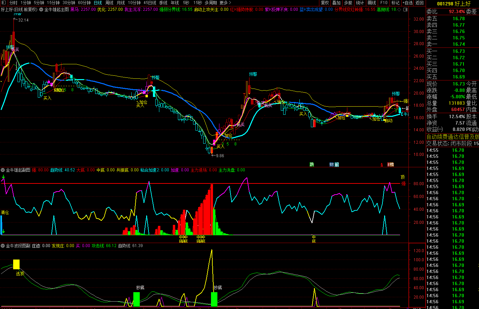
Task: Click the 跌 marker under the price chart
Action: (312, 165)
